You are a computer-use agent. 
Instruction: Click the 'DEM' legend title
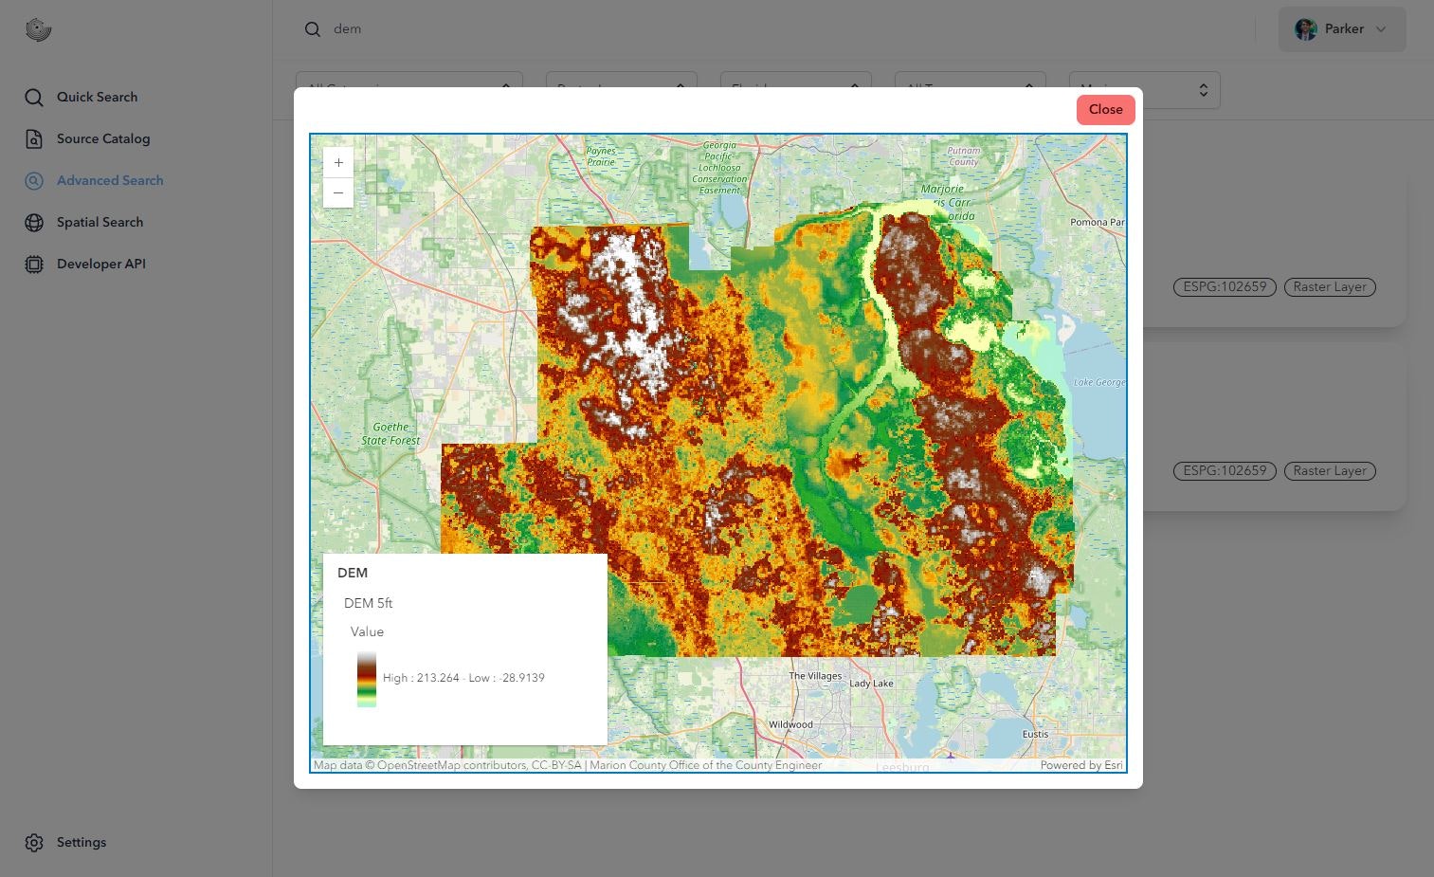[x=353, y=573]
